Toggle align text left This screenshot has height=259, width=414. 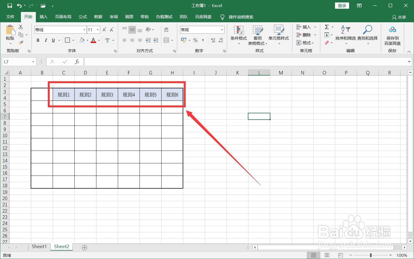125,40
